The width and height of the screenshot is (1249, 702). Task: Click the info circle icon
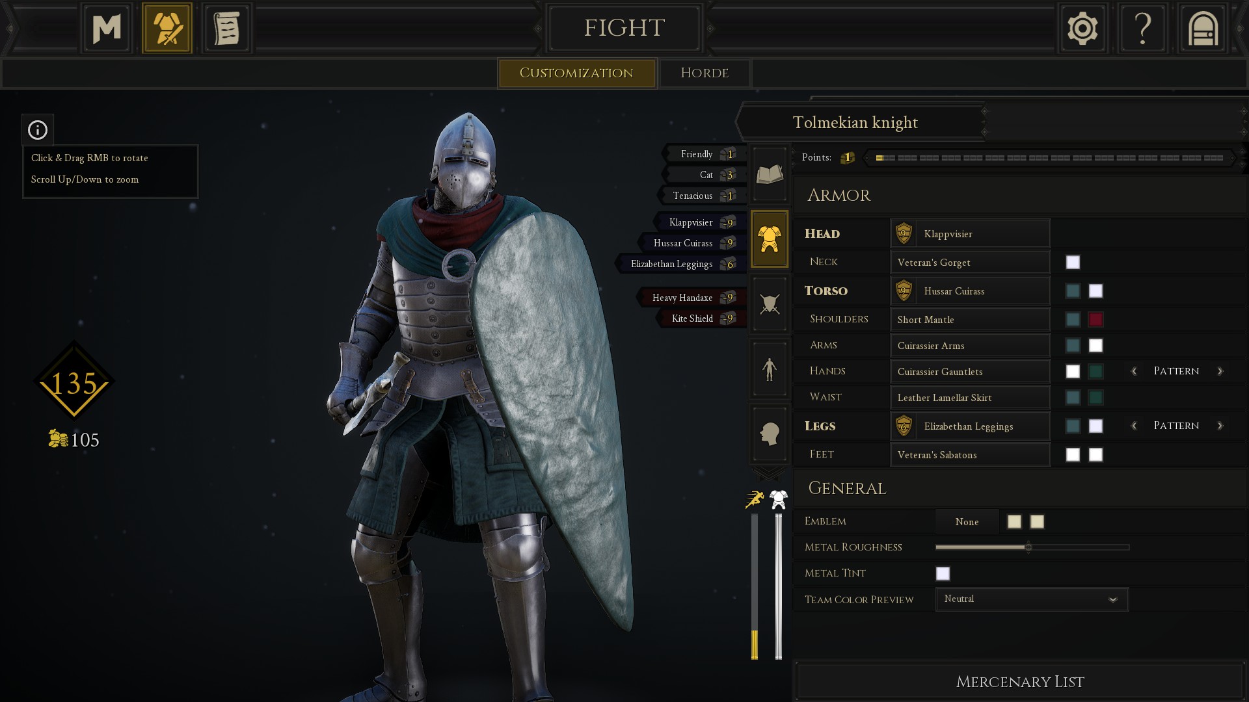(38, 130)
